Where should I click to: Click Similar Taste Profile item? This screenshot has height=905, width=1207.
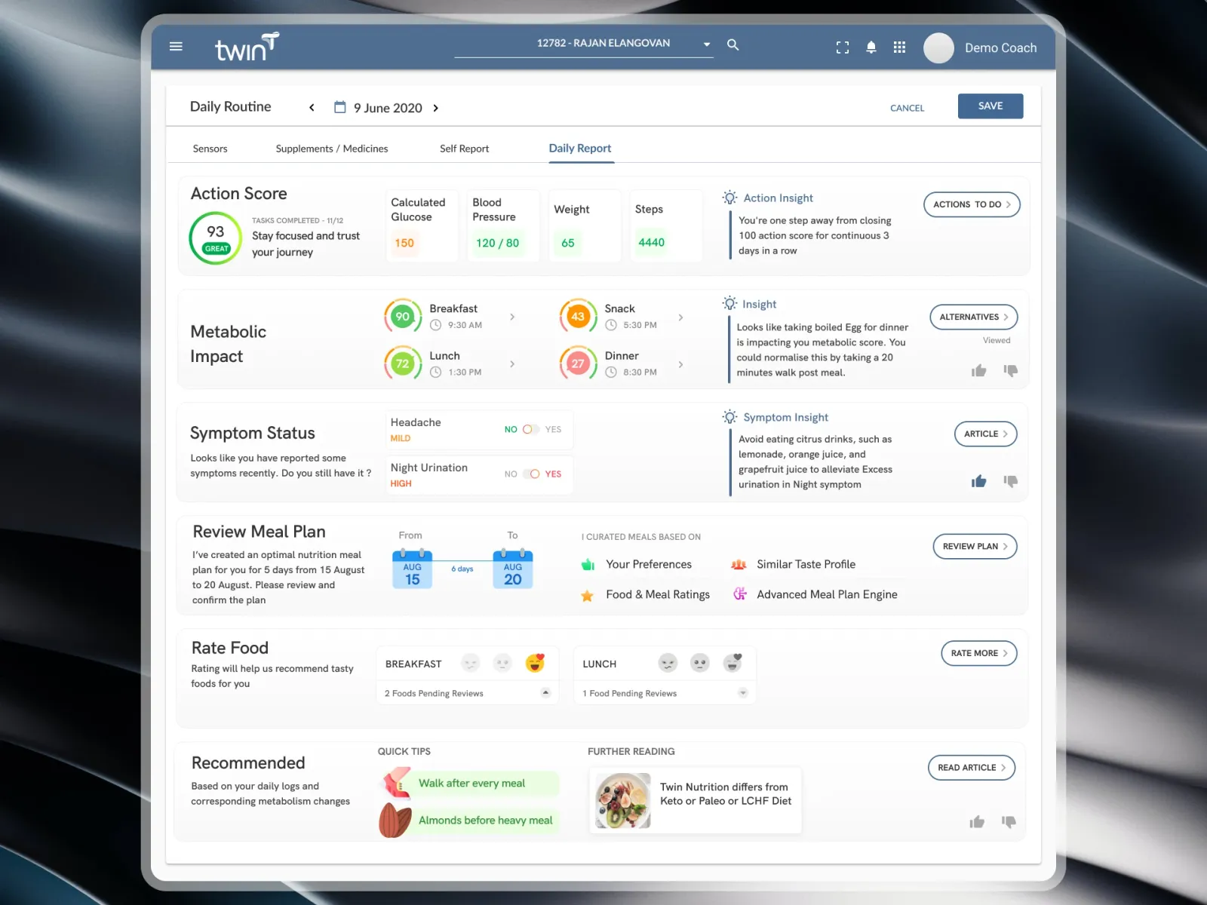793,564
